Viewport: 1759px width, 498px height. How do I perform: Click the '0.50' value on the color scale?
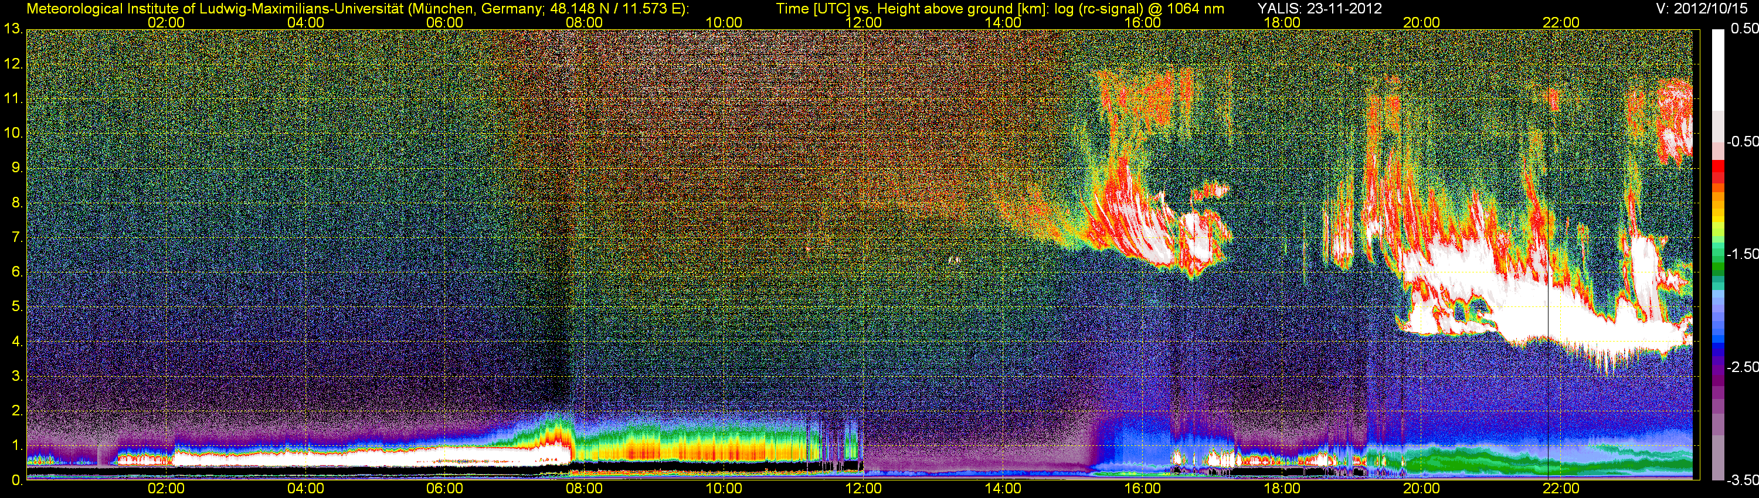(1744, 29)
